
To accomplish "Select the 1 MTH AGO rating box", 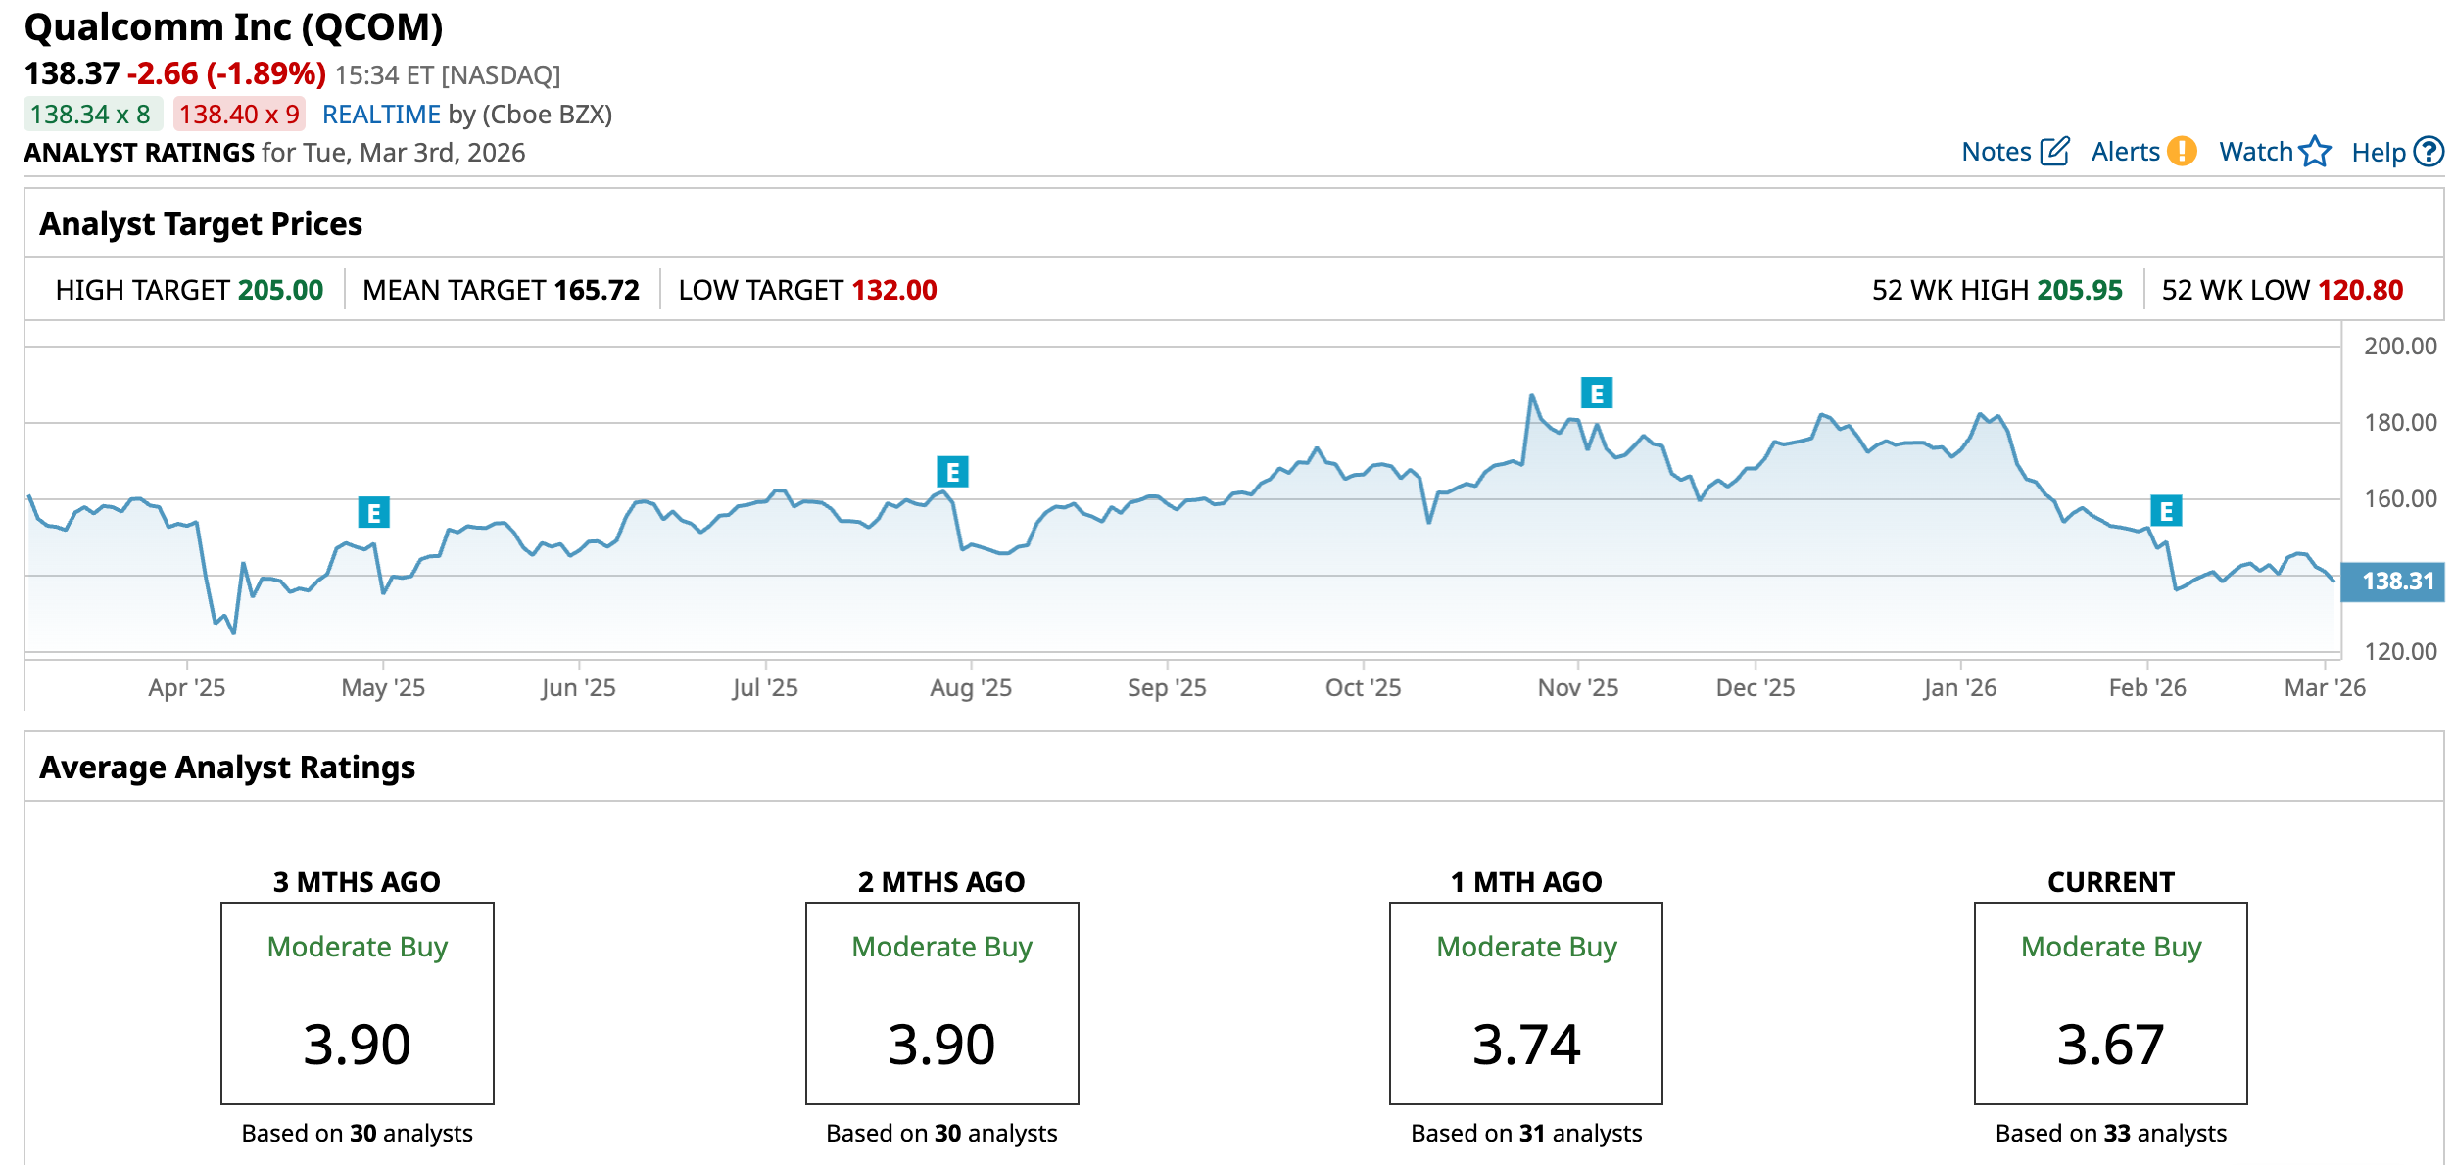I will [1525, 1003].
